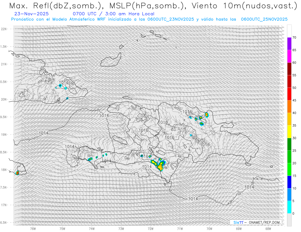Screen dimensions: 301x232
Task: Click the '20' tick on the color scale
Action: pos(294,163)
